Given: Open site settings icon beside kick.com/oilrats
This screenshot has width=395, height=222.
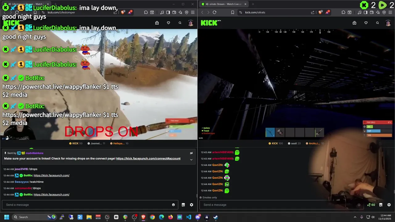Looking at the screenshot, I should [x=240, y=12].
